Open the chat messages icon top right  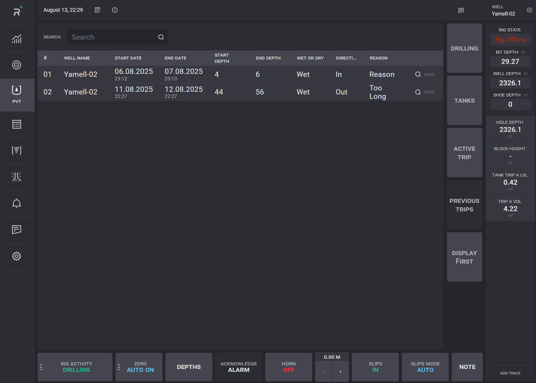461,11
